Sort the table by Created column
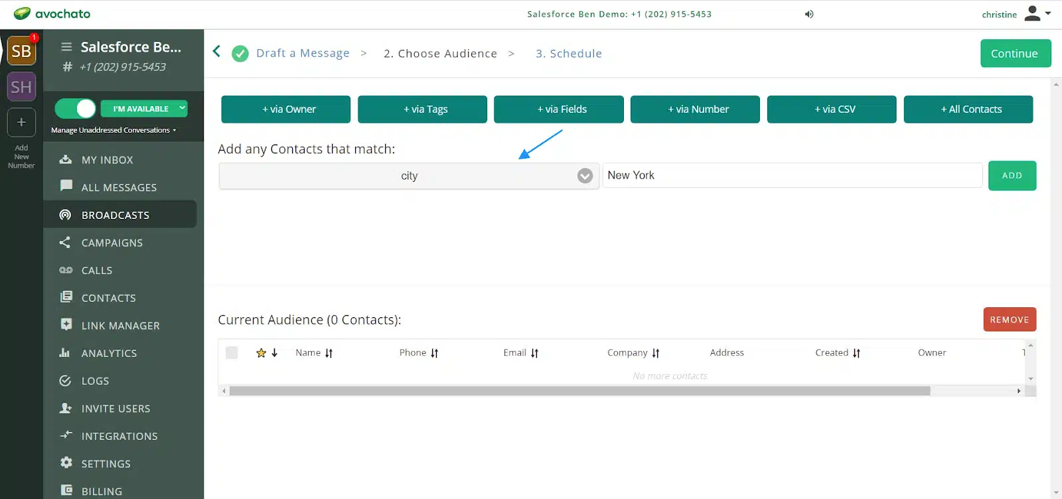Viewport: 1062px width, 499px height. (838, 353)
